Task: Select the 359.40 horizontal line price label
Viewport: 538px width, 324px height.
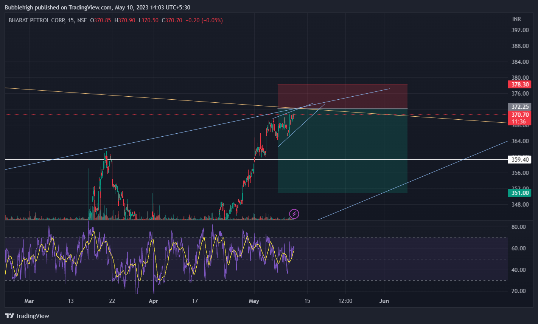Action: 519,160
